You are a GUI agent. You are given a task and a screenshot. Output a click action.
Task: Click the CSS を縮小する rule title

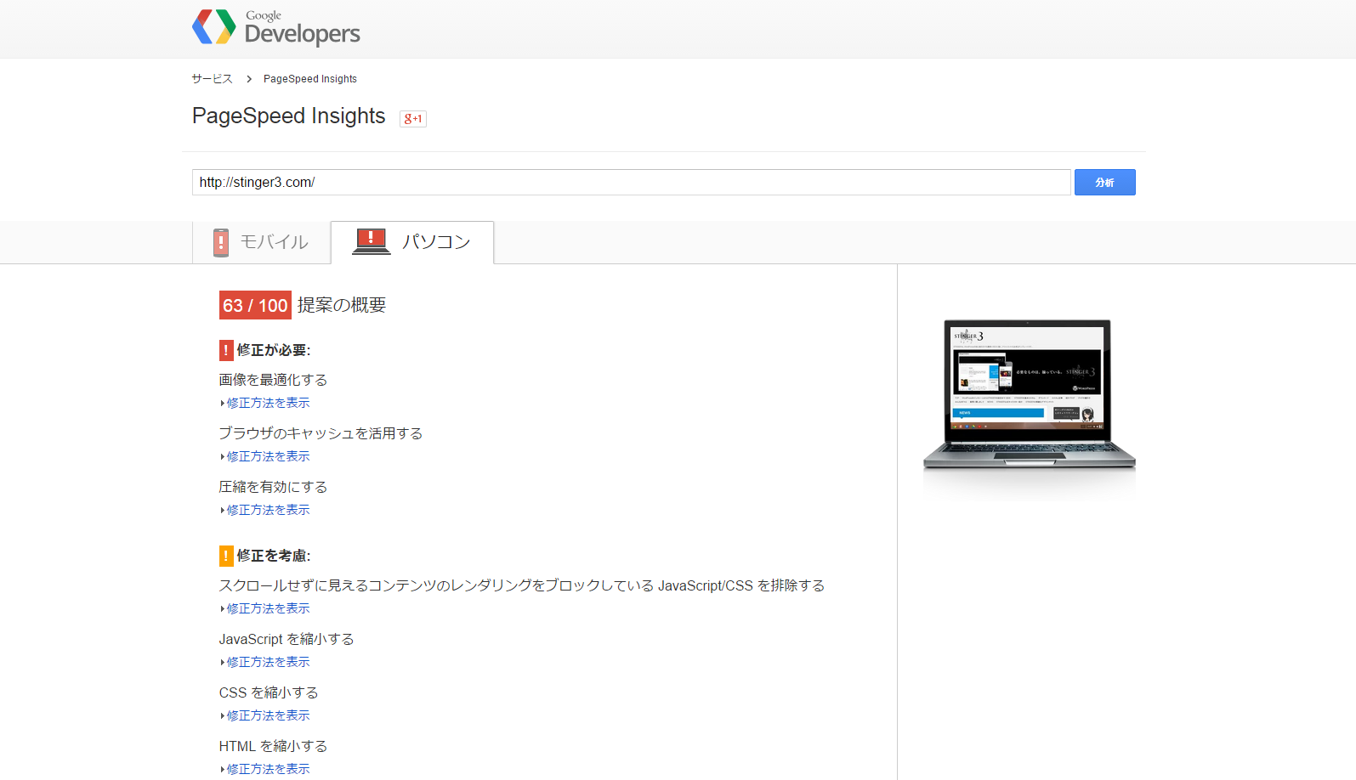coord(269,692)
